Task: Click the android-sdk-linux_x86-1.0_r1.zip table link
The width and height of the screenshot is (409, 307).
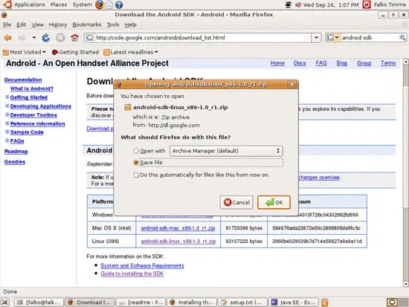Action: [178, 242]
